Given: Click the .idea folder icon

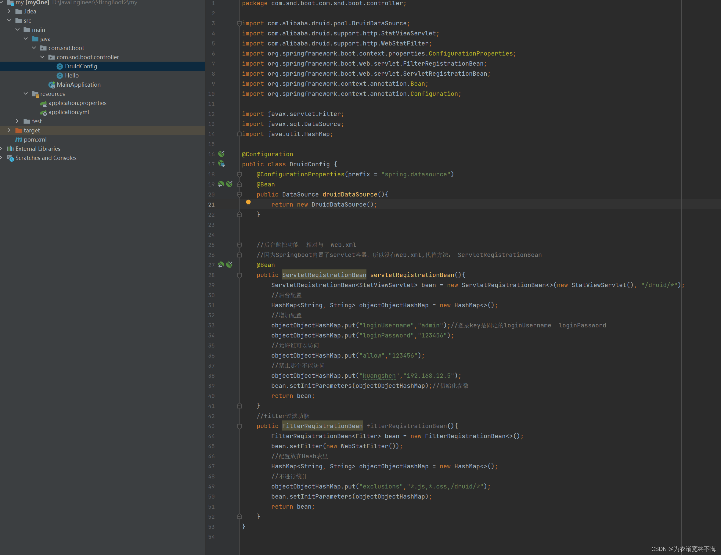Looking at the screenshot, I should [19, 12].
